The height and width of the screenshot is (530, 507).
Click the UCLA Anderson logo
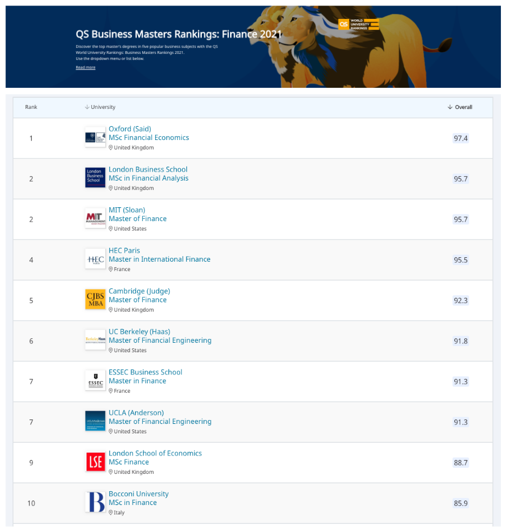tap(96, 421)
